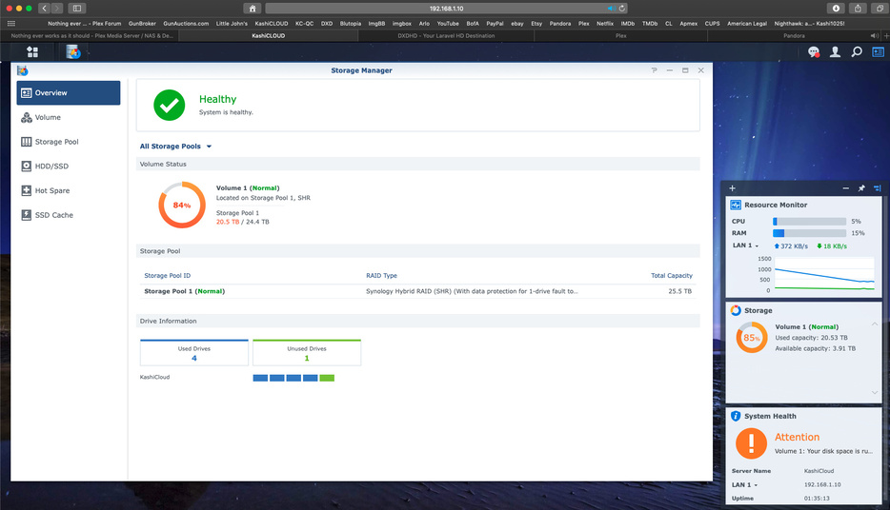Screen dimensions: 890x510
Task: Click Safari share button
Action: coord(858,9)
